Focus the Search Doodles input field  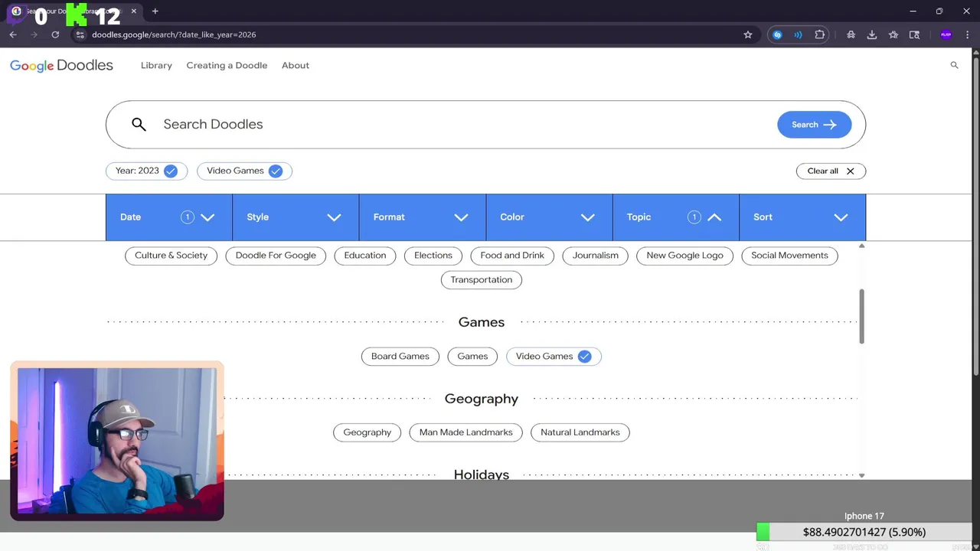[x=459, y=124]
